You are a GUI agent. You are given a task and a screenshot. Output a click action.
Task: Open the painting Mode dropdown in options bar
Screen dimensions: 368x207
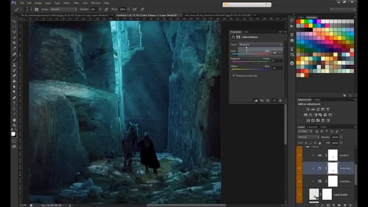(64, 9)
